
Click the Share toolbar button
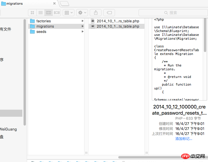(x=96, y=13)
